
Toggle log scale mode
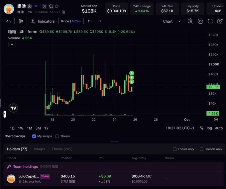click(x=209, y=128)
